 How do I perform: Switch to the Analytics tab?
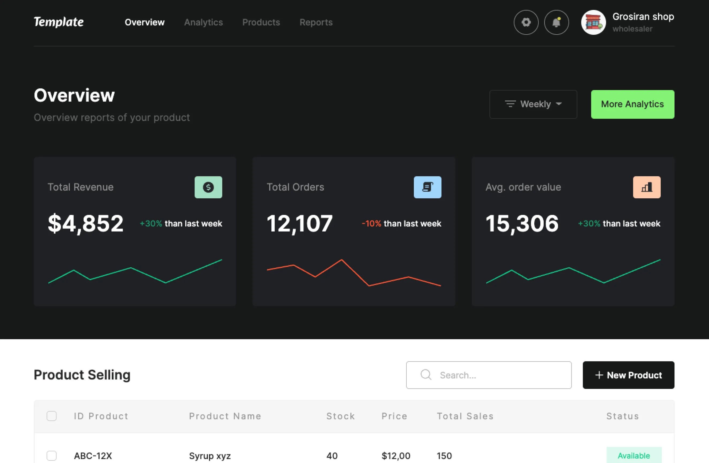203,22
